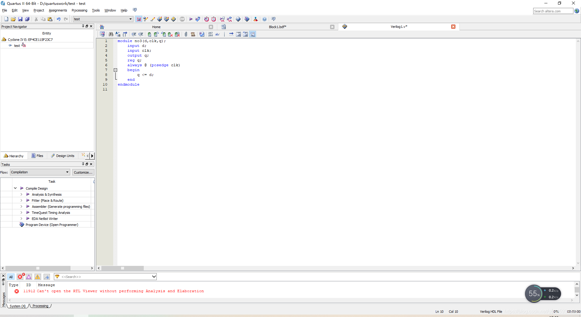This screenshot has width=581, height=317.
Task: Pin the Tasks panel
Action: pyautogui.click(x=83, y=164)
